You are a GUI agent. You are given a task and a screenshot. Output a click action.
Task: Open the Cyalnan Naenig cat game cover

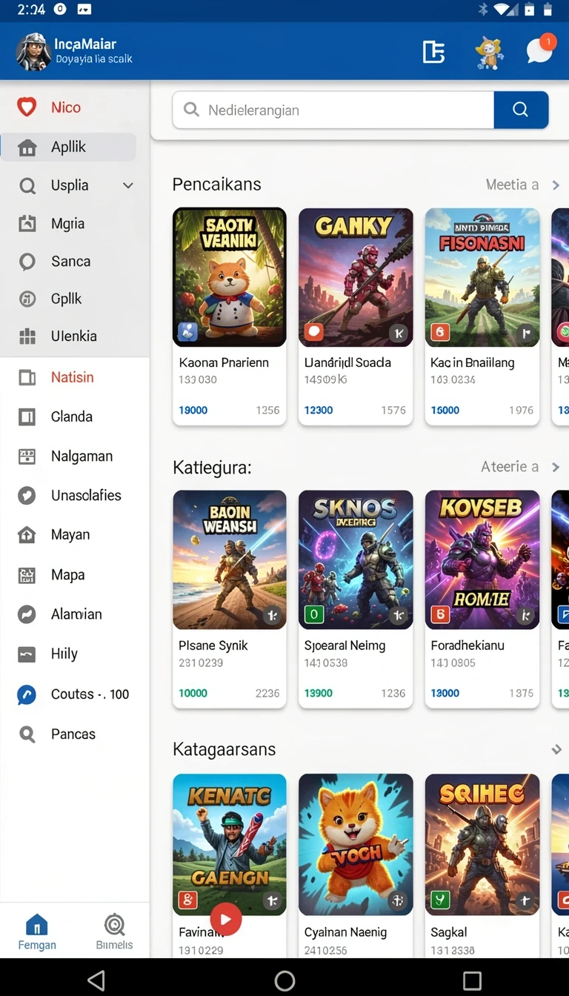[x=356, y=844]
